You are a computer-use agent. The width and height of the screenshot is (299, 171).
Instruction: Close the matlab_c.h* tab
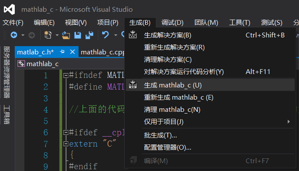(72, 52)
